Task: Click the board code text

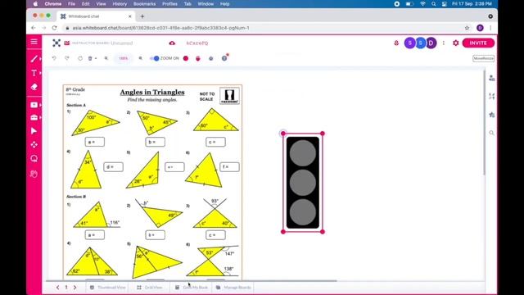Action: click(197, 43)
